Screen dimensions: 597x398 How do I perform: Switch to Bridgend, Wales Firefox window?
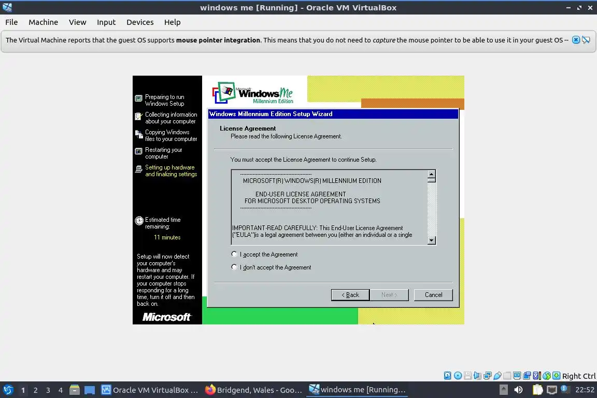tap(253, 390)
